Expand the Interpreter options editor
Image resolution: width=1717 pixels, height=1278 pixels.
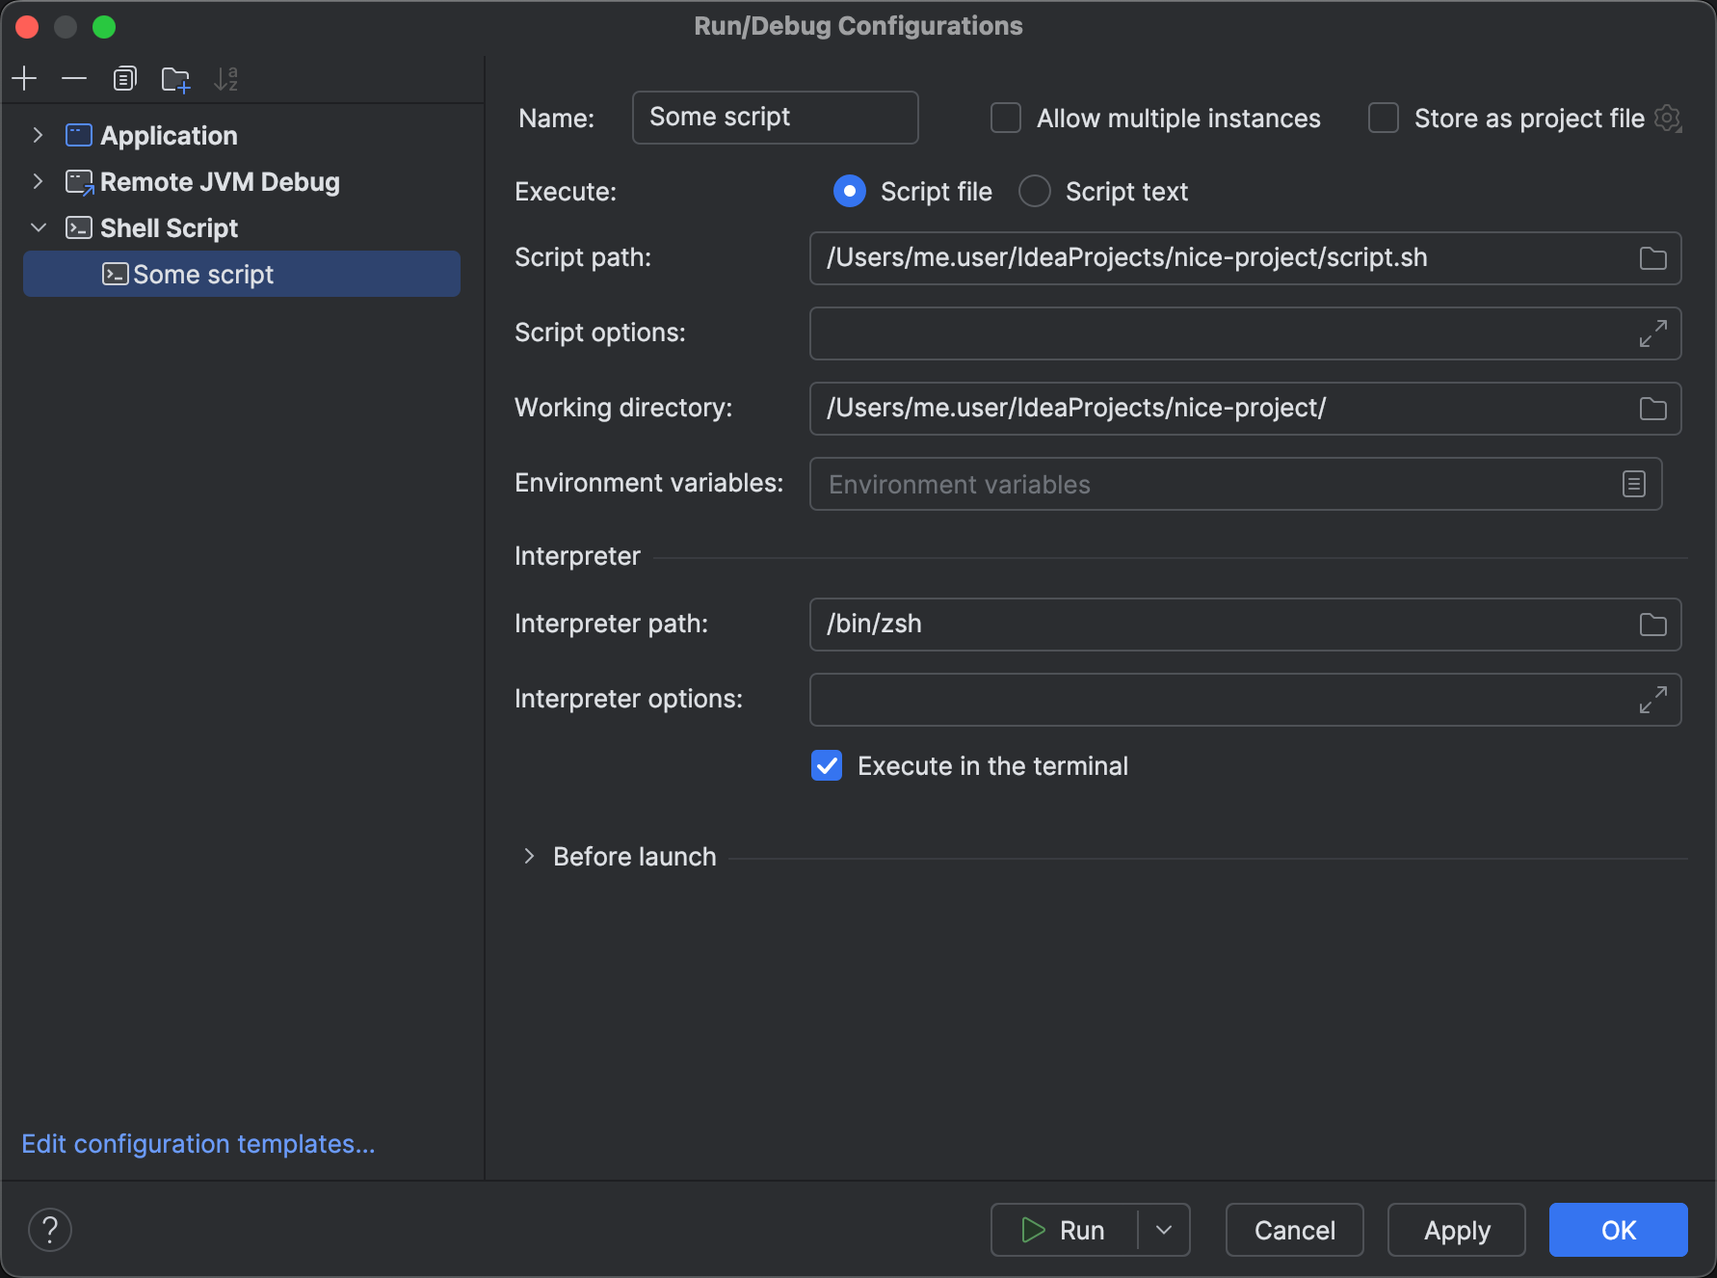click(1652, 700)
